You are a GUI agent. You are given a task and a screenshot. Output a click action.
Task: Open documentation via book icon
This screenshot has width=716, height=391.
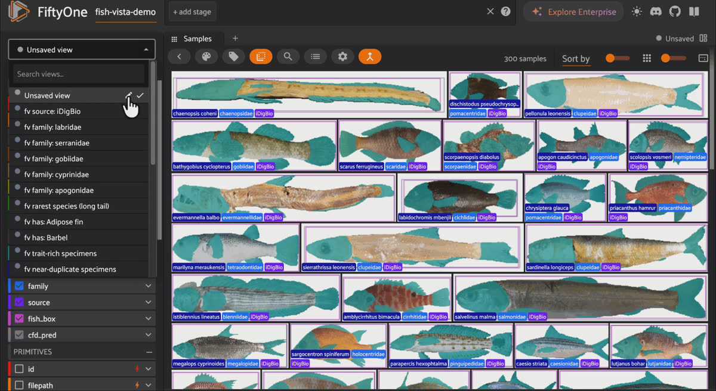pyautogui.click(x=694, y=11)
